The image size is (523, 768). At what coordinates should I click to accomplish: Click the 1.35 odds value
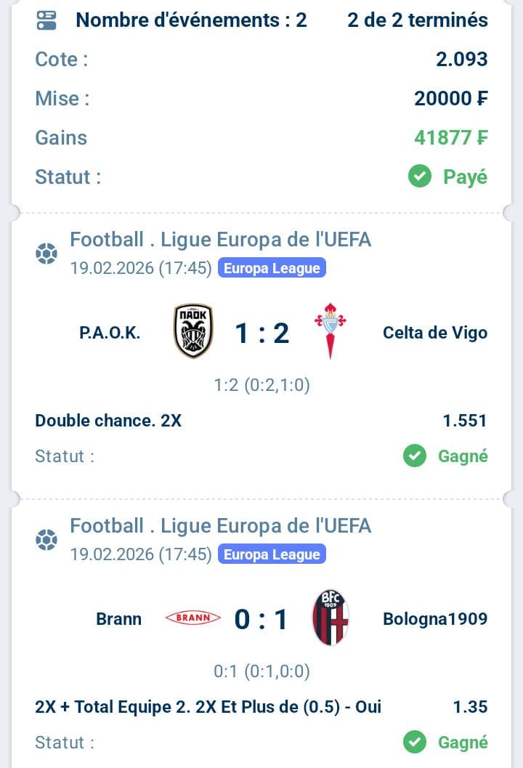(470, 706)
